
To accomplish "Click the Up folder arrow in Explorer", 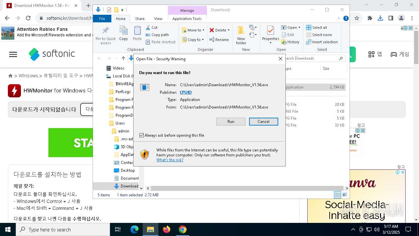I will tap(123, 58).
